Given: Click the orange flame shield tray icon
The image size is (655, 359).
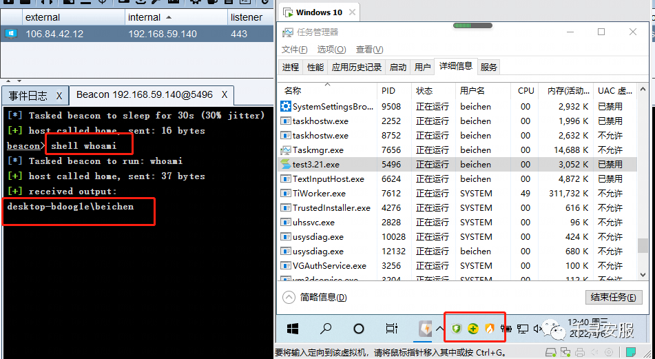Looking at the screenshot, I should pos(489,329).
